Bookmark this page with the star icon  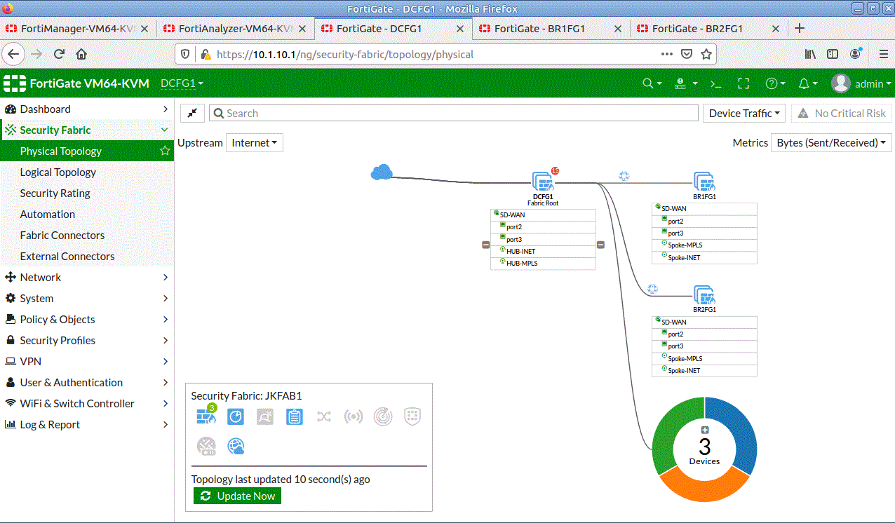pos(706,54)
